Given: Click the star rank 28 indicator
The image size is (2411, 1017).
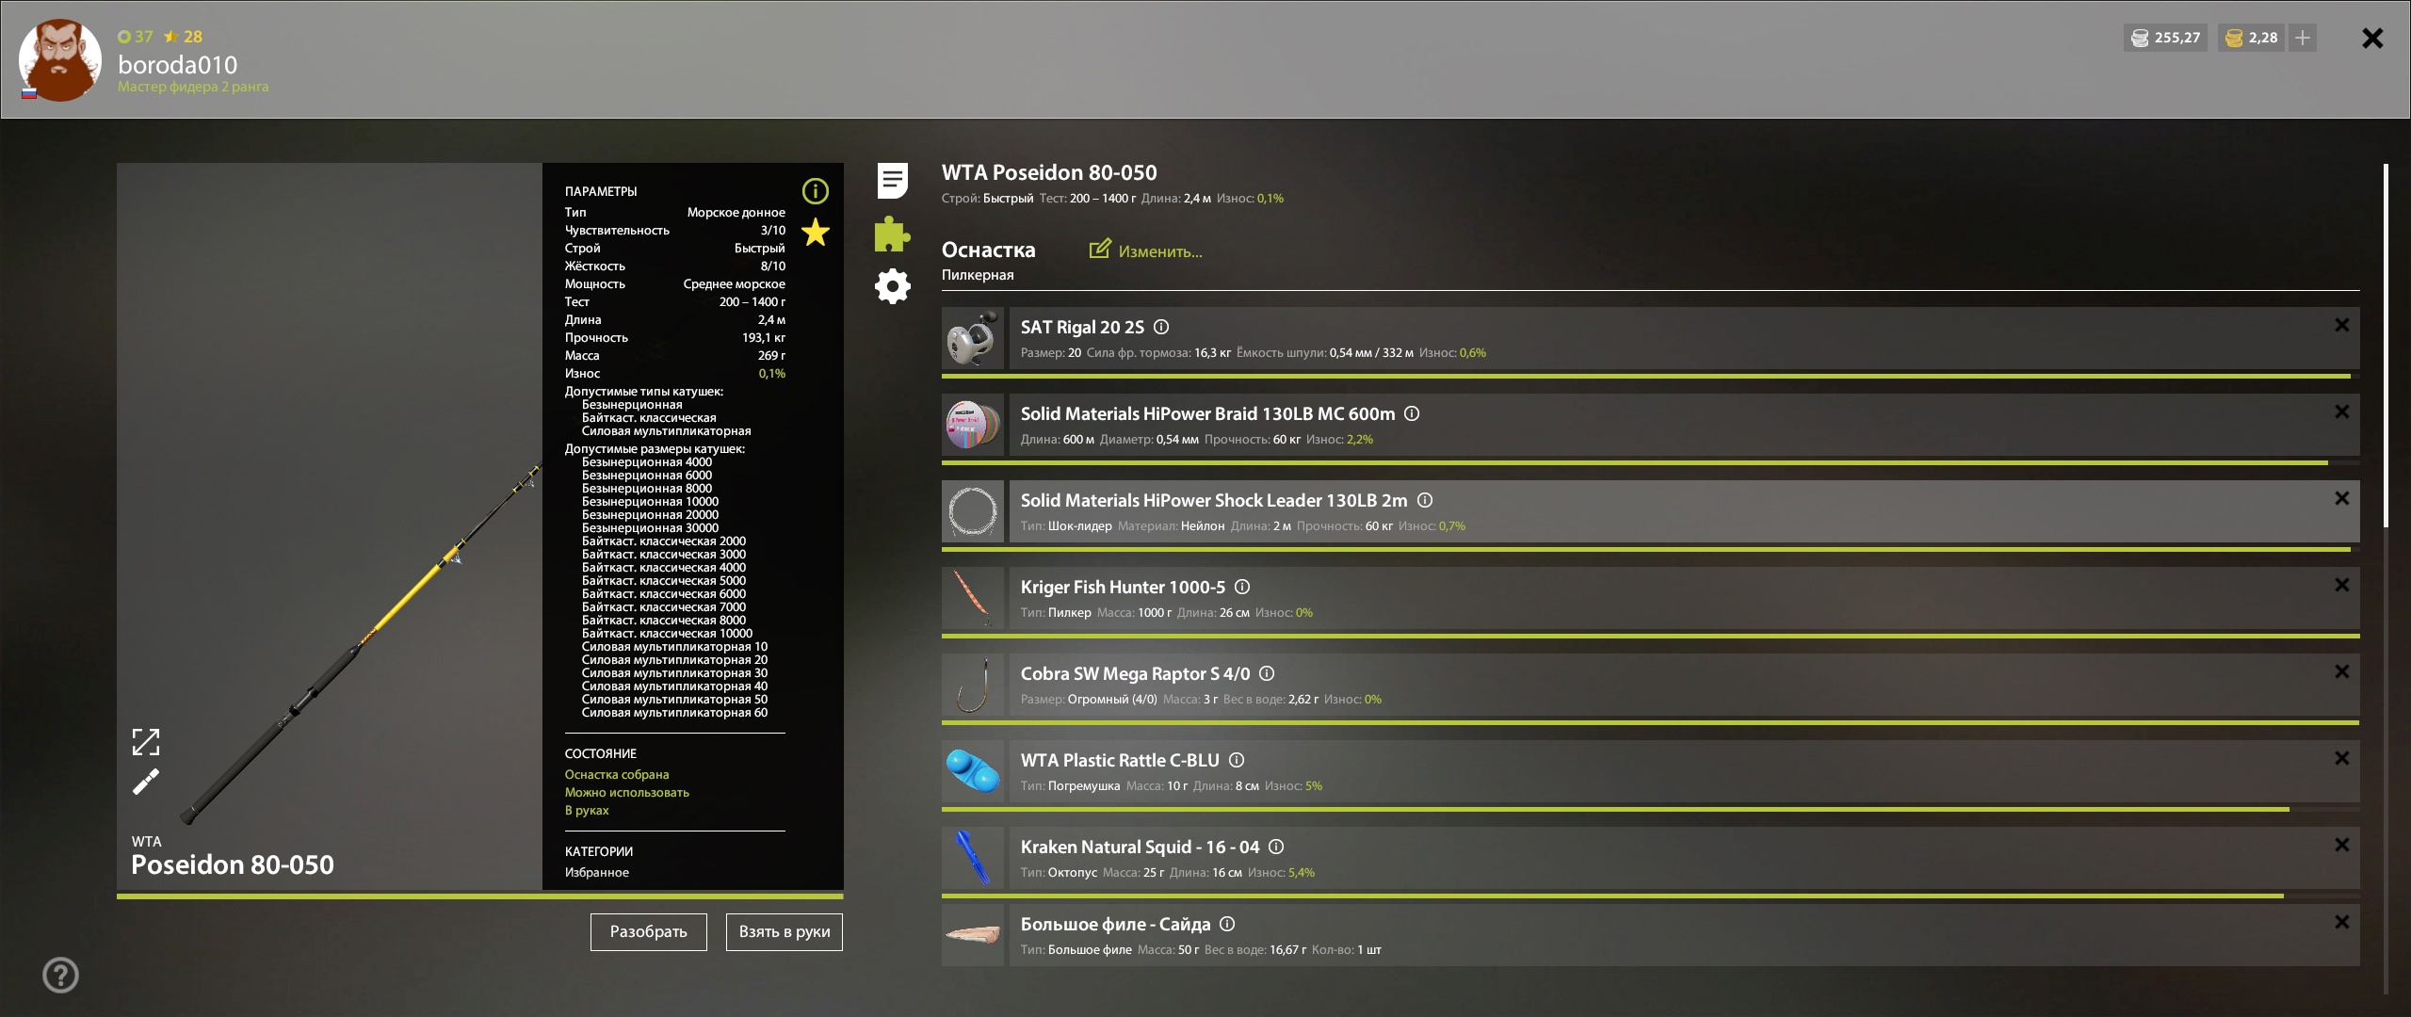Looking at the screenshot, I should (183, 37).
